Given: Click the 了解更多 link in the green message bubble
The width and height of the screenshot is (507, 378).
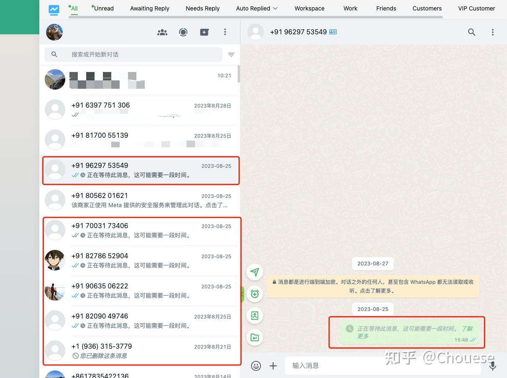Looking at the screenshot, I should [468, 329].
